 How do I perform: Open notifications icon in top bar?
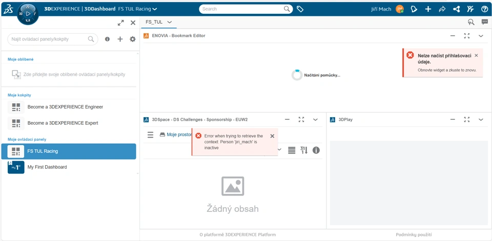coord(414,9)
